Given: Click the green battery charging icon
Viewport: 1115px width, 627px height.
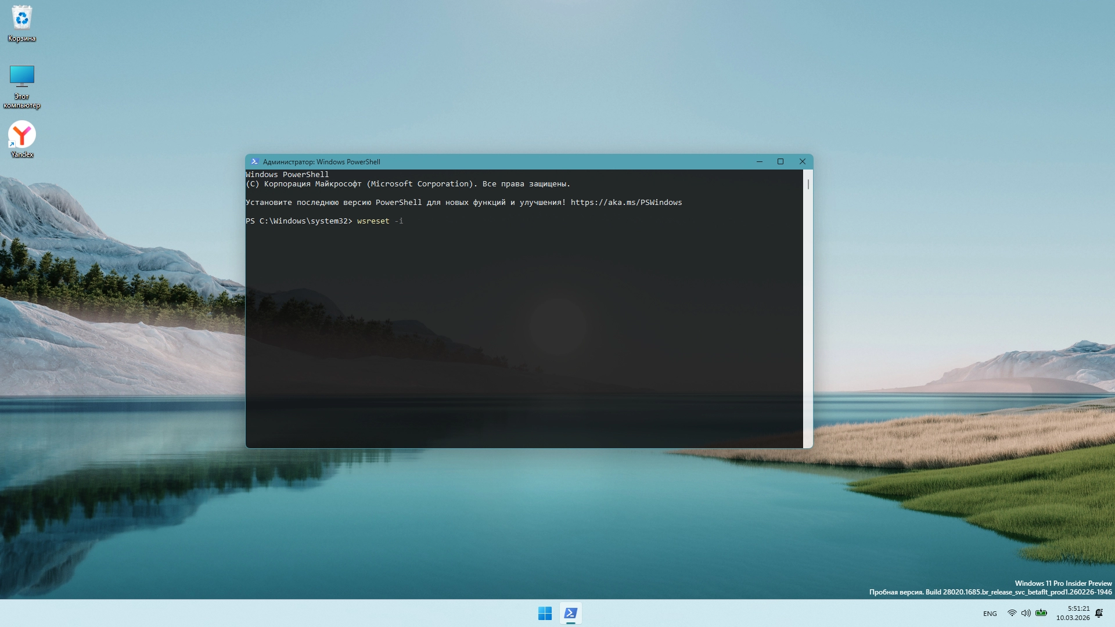Looking at the screenshot, I should (1041, 613).
